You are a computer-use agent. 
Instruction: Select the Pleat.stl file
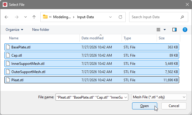[x=92, y=80]
